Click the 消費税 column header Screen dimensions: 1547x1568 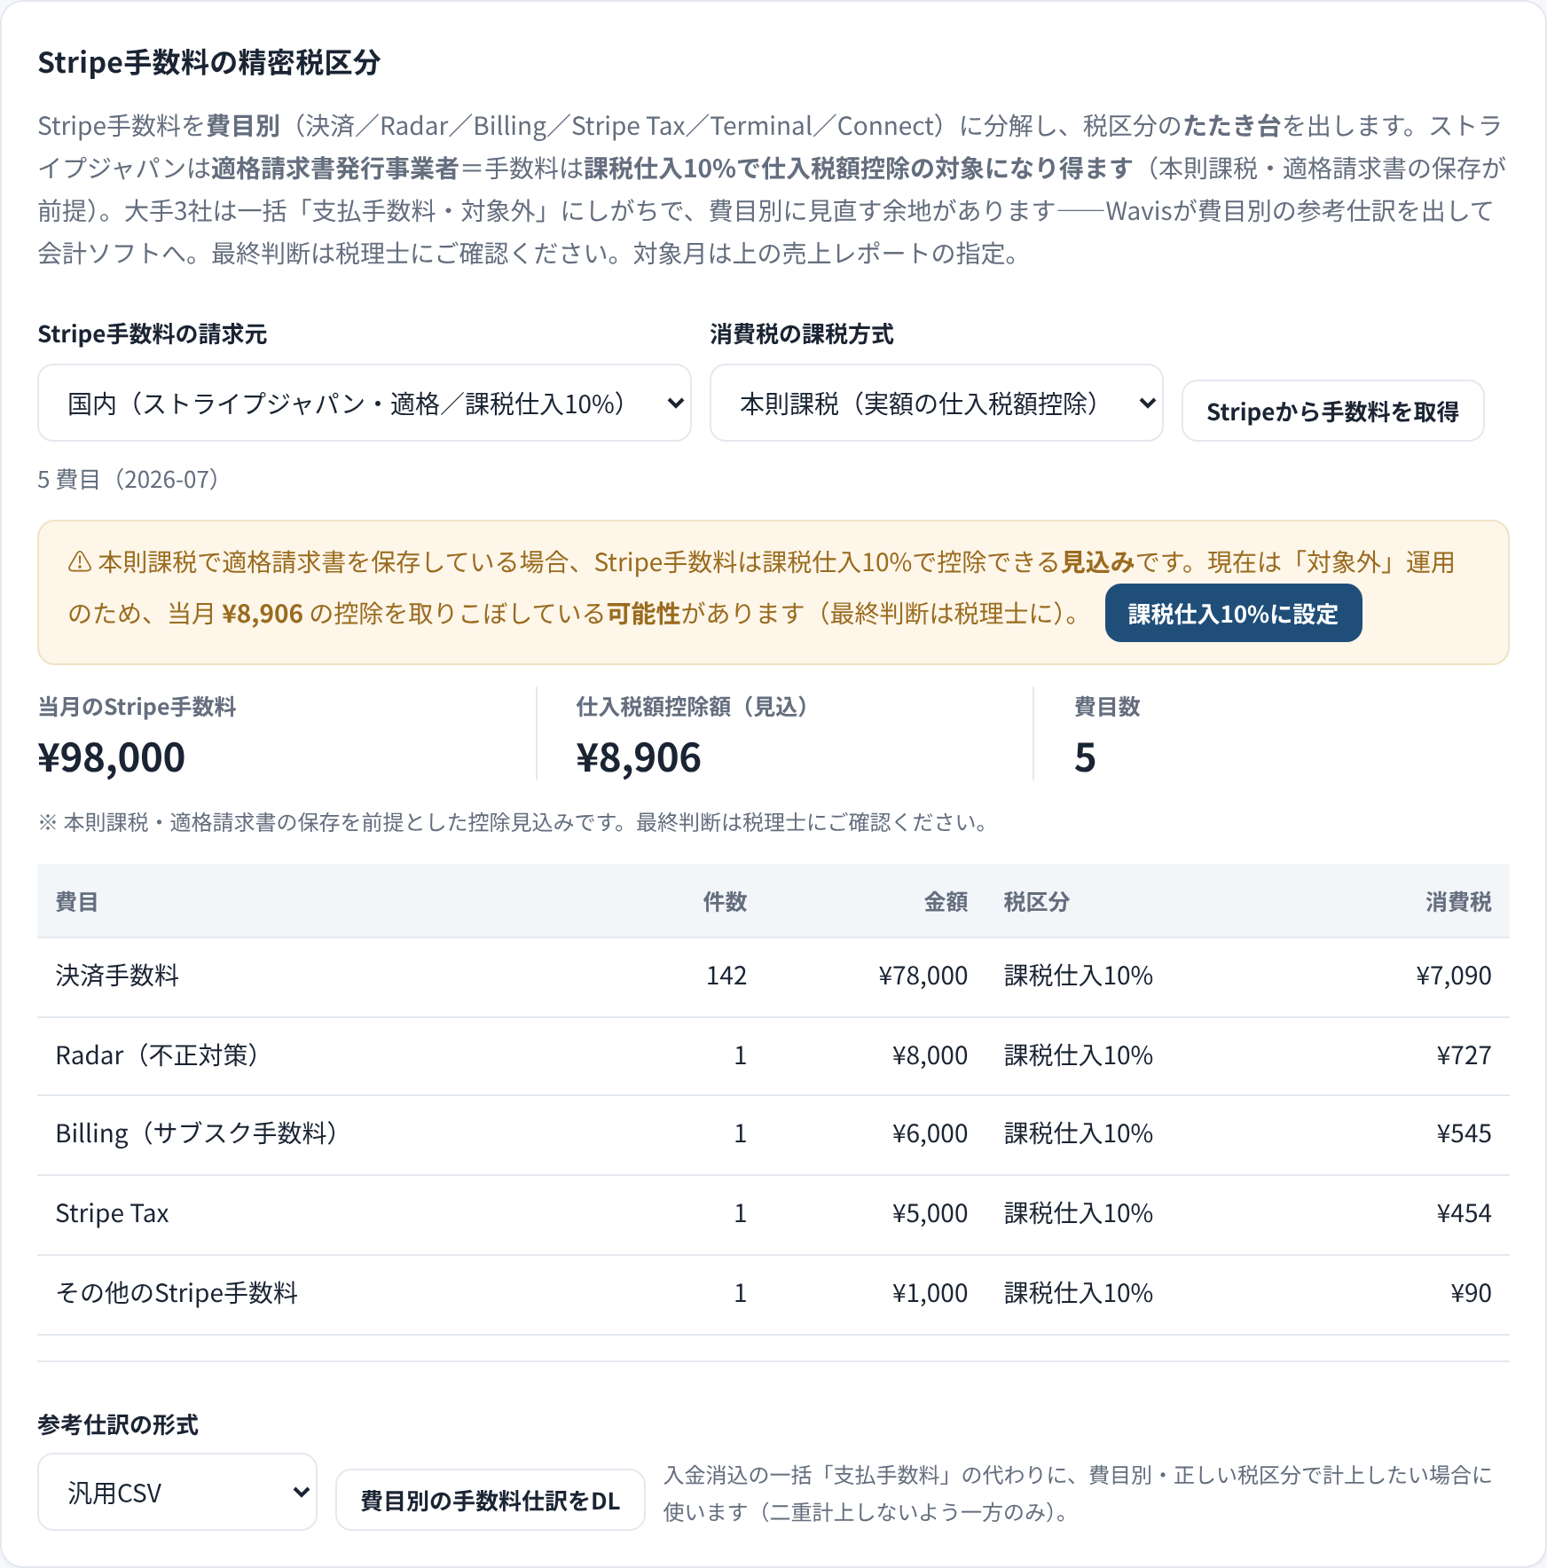1458,902
